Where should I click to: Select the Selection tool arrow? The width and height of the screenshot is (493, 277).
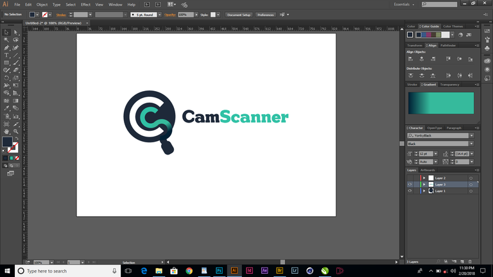pos(6,32)
